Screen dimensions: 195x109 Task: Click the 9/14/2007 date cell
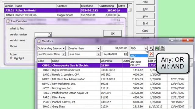tap(178, 102)
